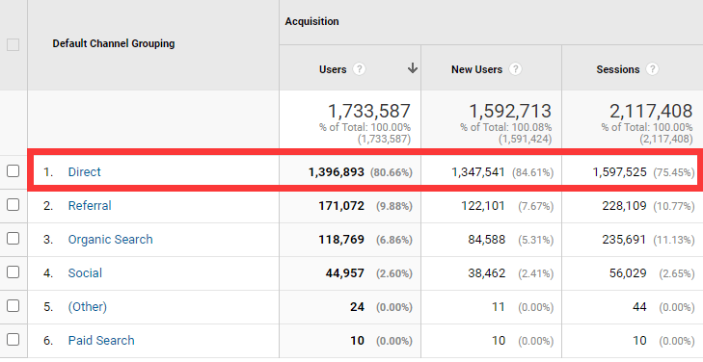Click the 84.61% Direct new users percentage
The height and width of the screenshot is (362, 703).
point(532,172)
